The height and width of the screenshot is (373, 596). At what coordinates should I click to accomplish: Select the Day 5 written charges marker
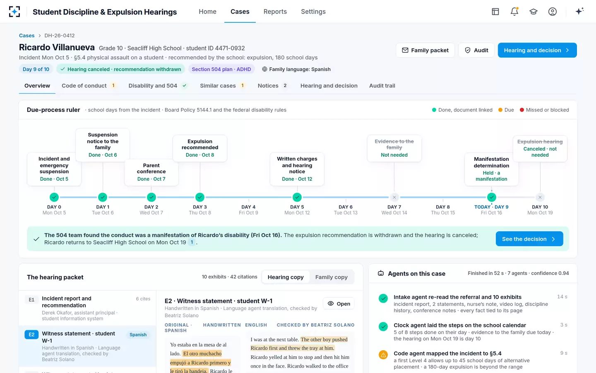click(x=297, y=197)
